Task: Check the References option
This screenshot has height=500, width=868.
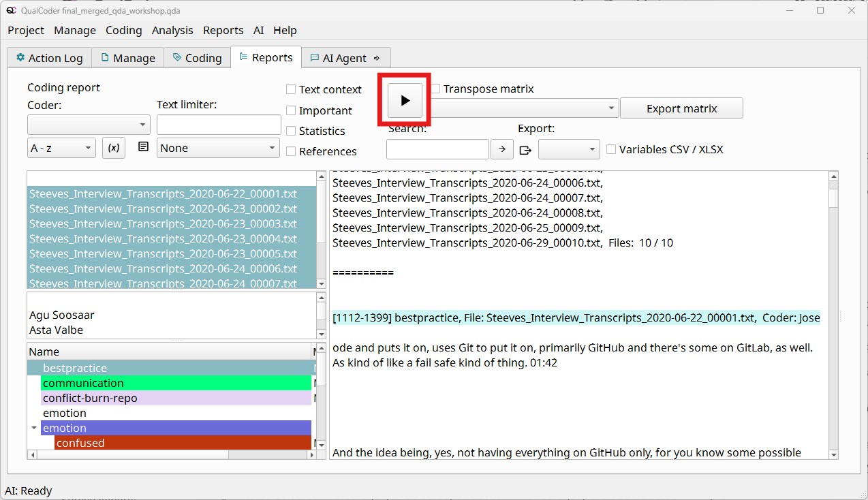Action: point(291,151)
